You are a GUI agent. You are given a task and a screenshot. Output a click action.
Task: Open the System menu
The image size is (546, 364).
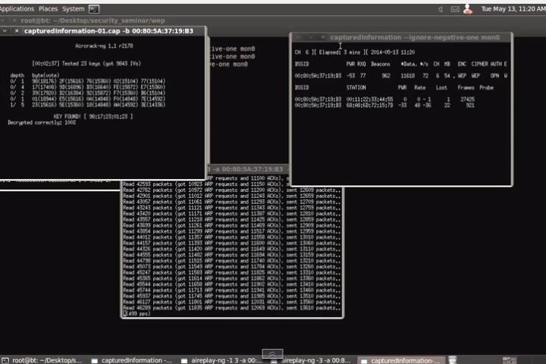click(73, 8)
